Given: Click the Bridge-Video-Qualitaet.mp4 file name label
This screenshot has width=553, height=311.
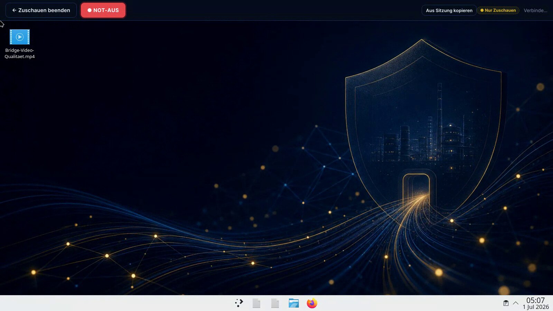Looking at the screenshot, I should (x=20, y=53).
